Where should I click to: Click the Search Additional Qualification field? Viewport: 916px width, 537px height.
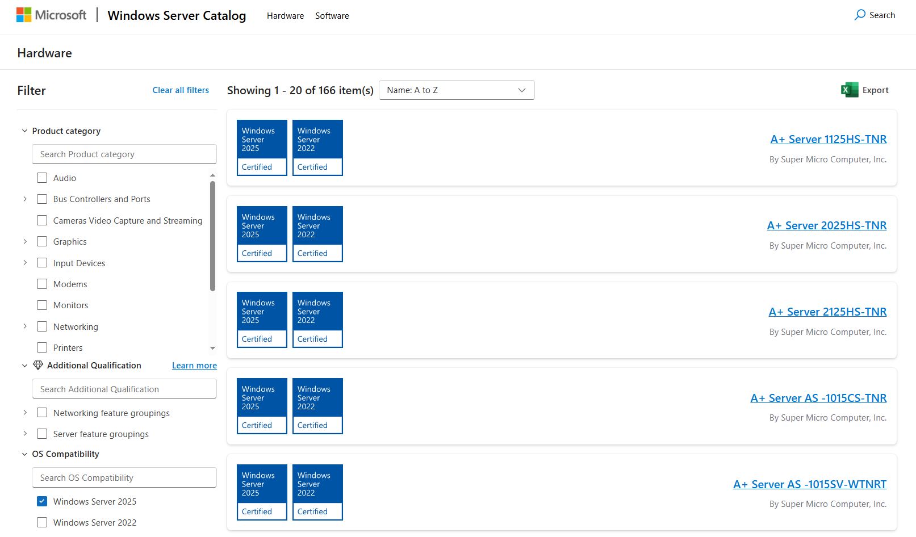[x=124, y=389]
